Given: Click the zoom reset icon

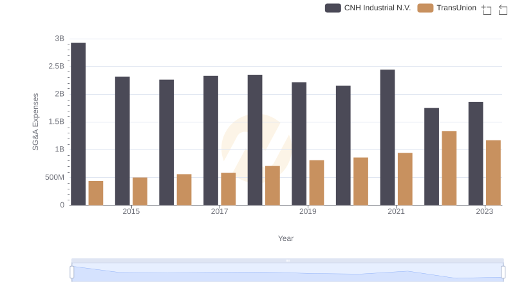Looking at the screenshot, I should pos(503,10).
